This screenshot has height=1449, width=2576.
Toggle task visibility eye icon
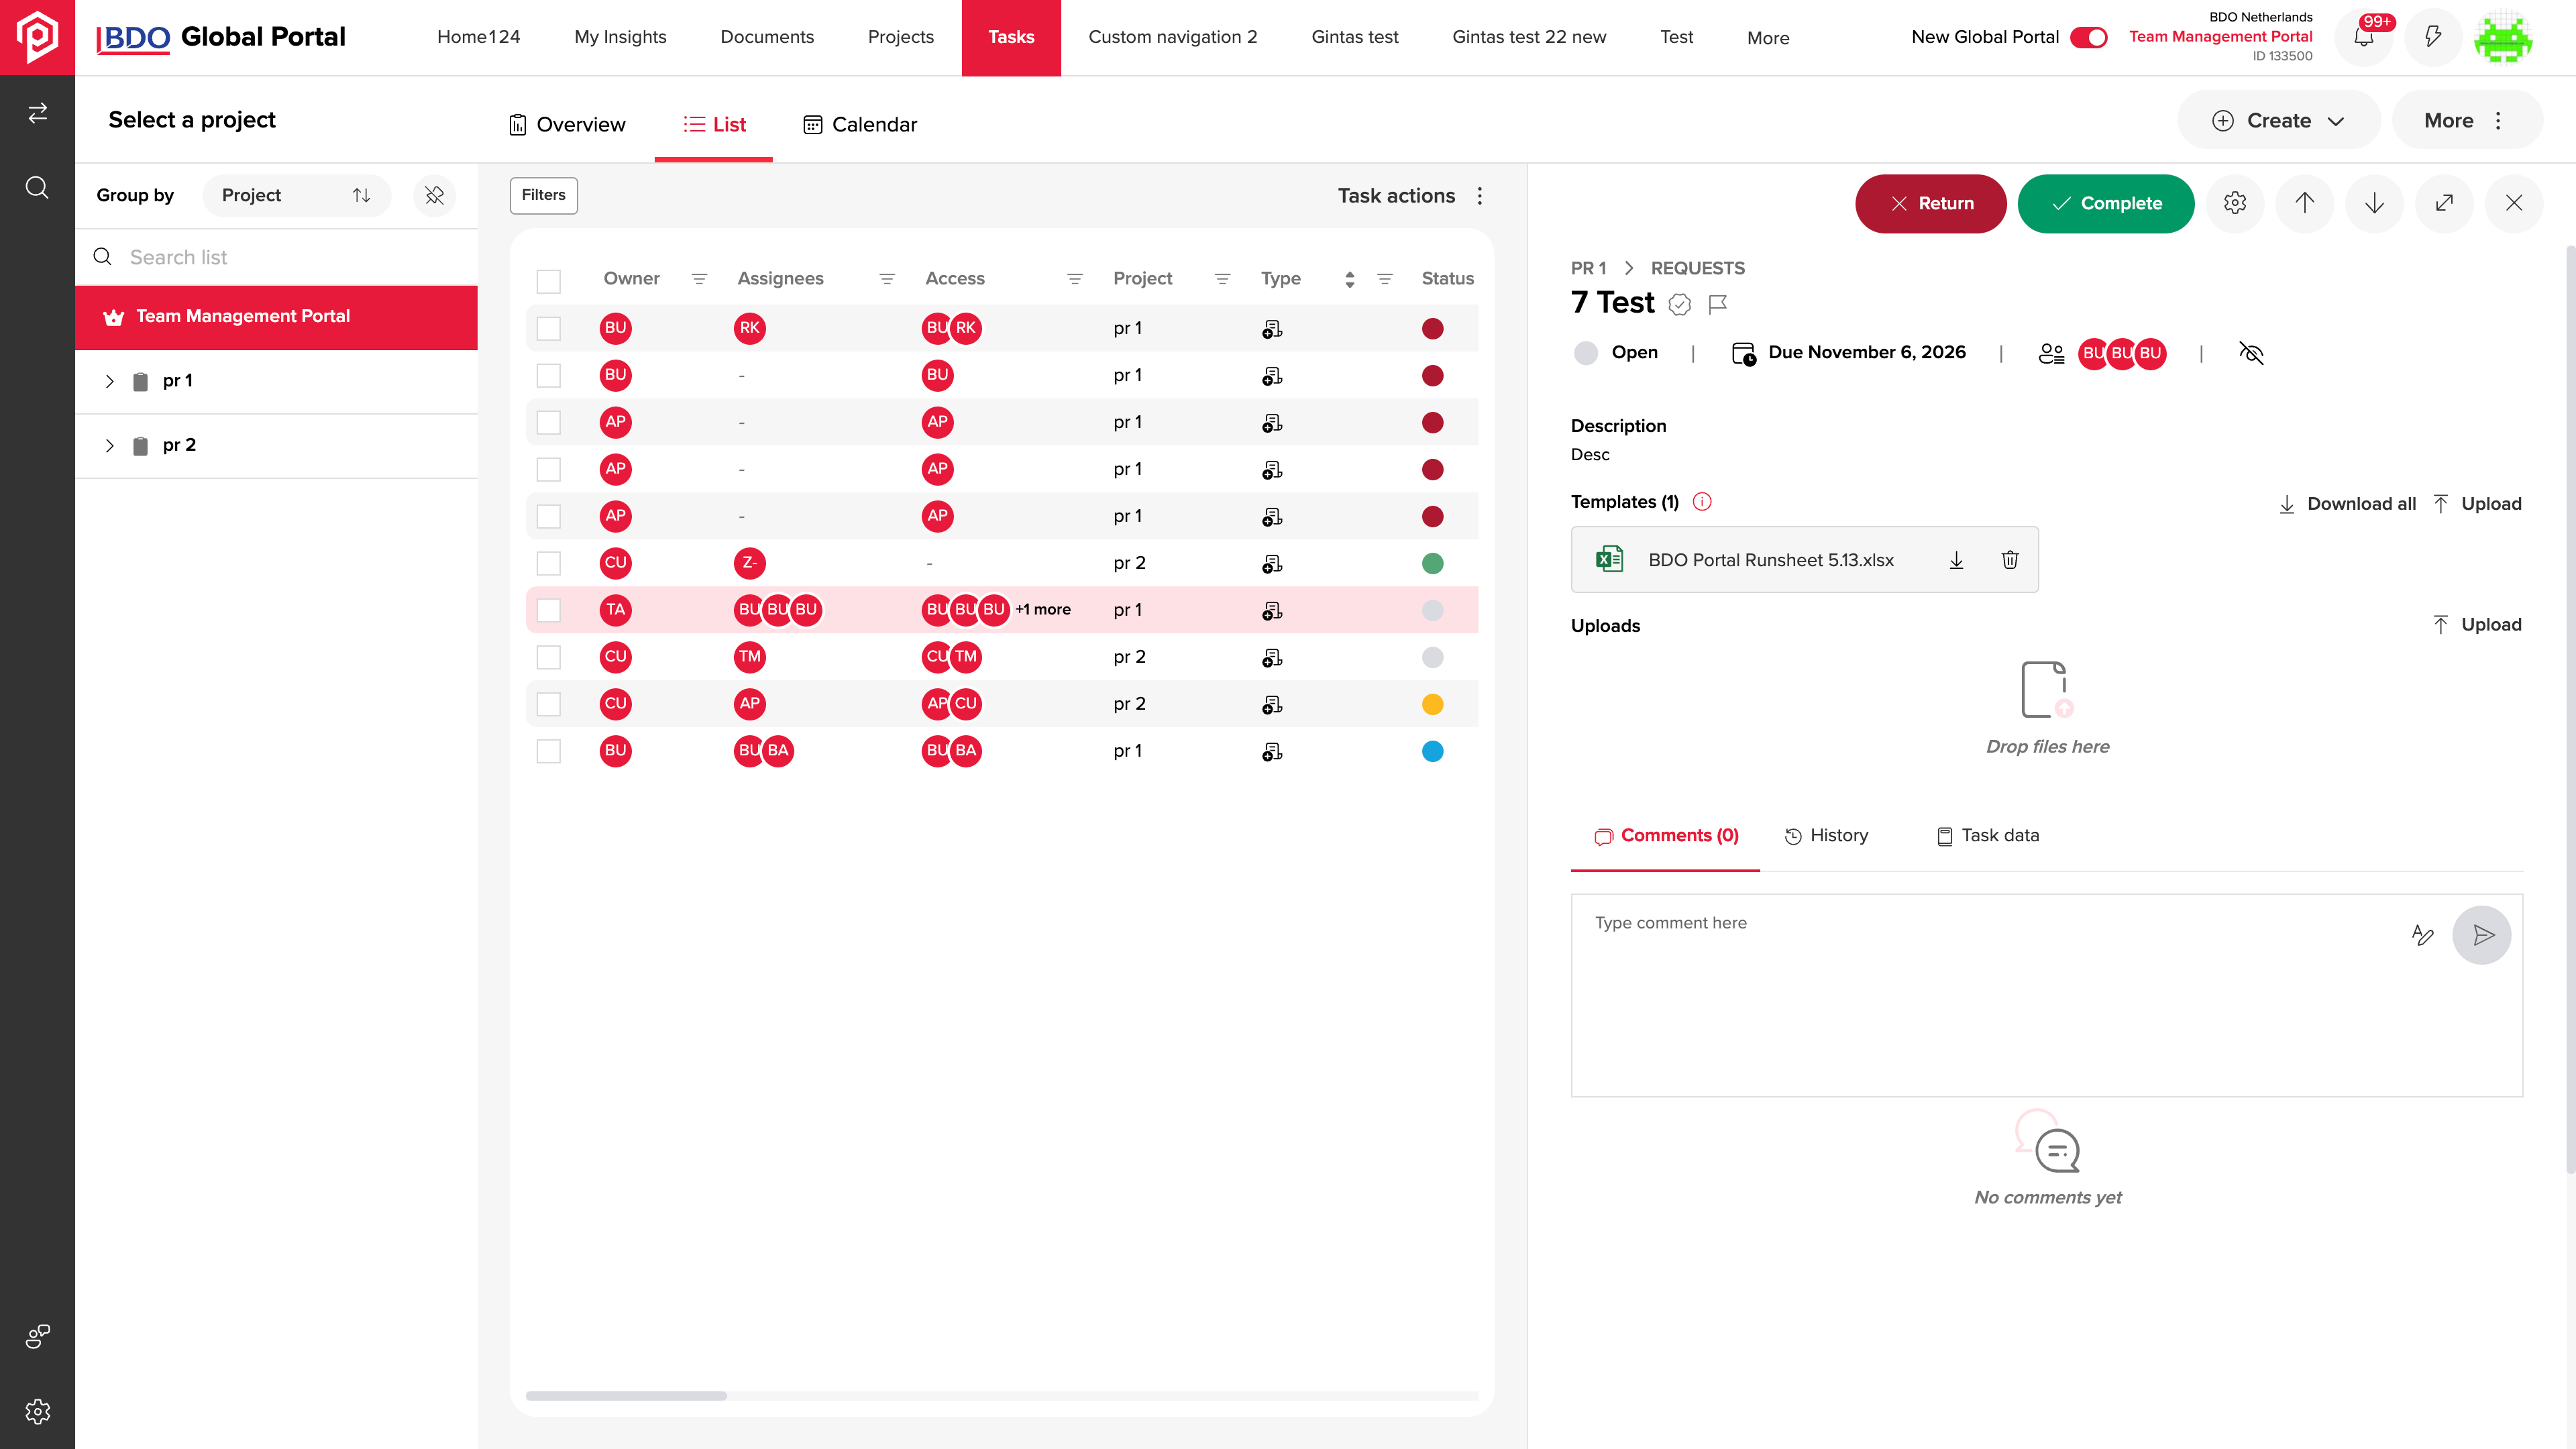pos(2251,353)
